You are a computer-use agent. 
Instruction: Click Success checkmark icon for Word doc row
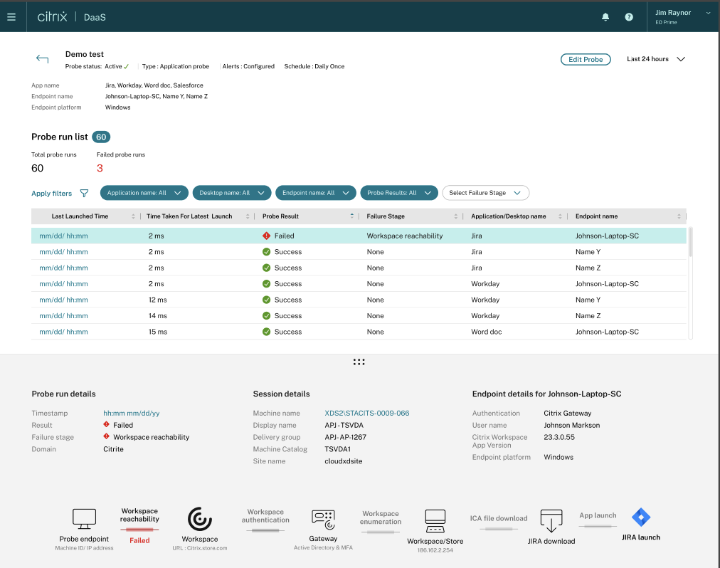coord(266,332)
